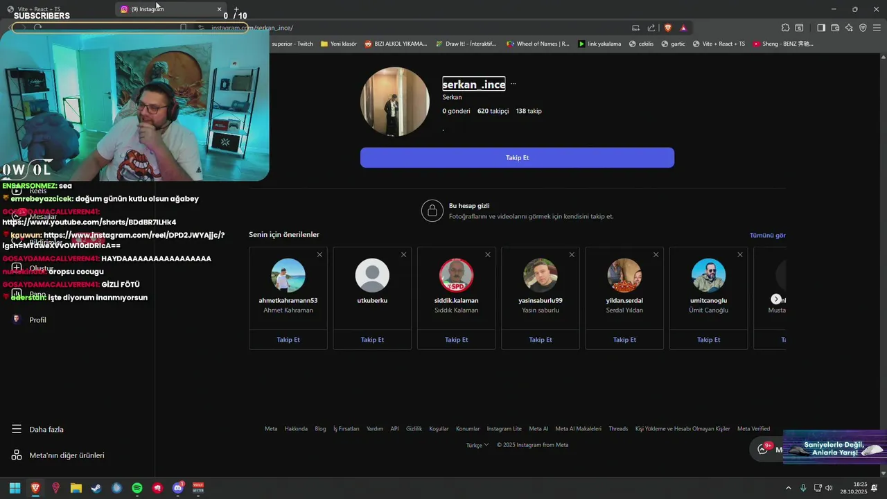Click the Tümünü gör link
The image size is (887, 499).
pyautogui.click(x=767, y=235)
